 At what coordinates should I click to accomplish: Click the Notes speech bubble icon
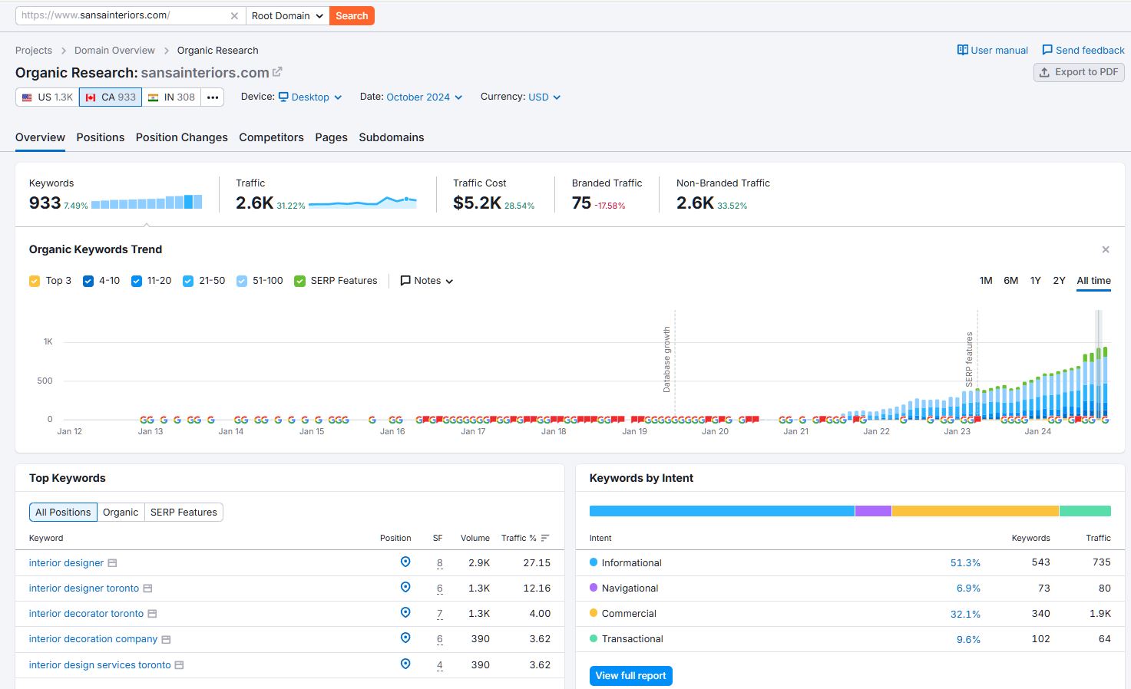pyautogui.click(x=405, y=281)
